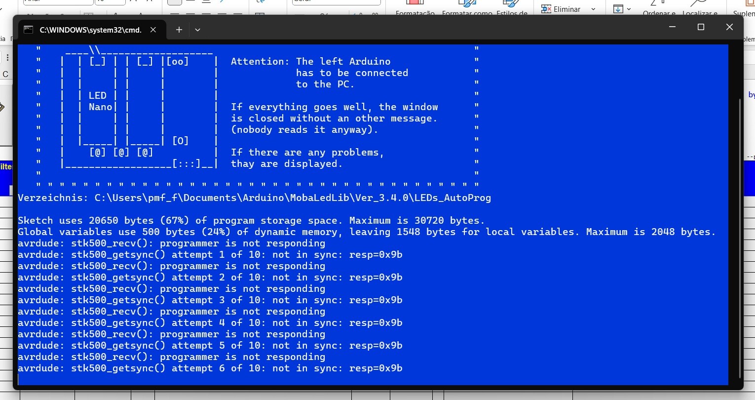Click the Fill down-arrow icon in ribbon
This screenshot has width=755, height=400.
click(x=618, y=9)
